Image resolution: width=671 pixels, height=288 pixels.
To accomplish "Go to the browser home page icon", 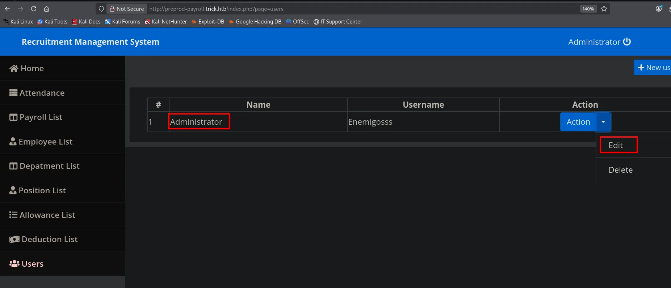I will point(46,9).
